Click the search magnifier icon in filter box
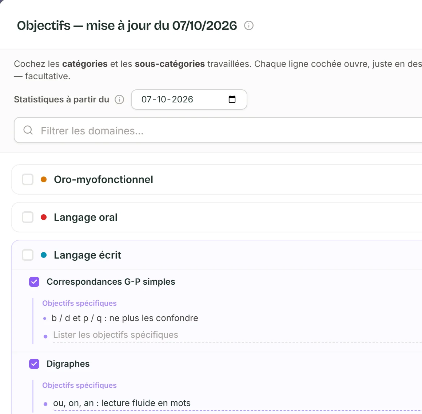This screenshot has height=414, width=422. pyautogui.click(x=28, y=130)
